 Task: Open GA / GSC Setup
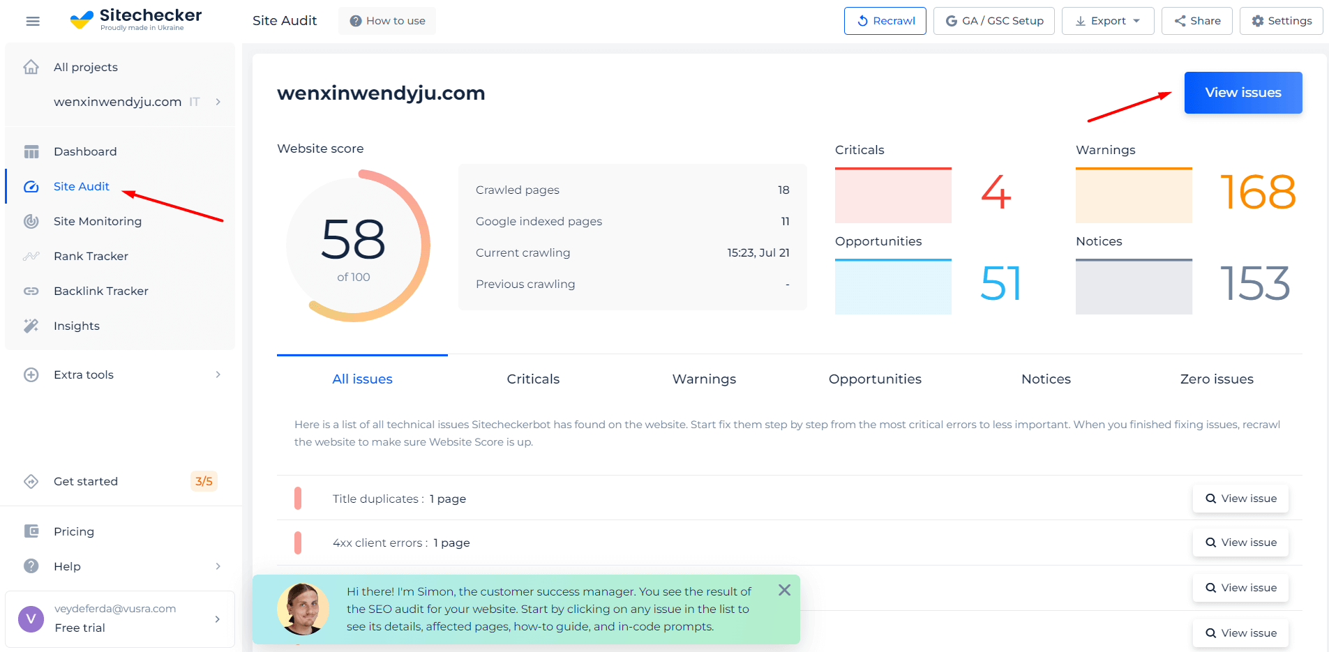[x=994, y=21]
